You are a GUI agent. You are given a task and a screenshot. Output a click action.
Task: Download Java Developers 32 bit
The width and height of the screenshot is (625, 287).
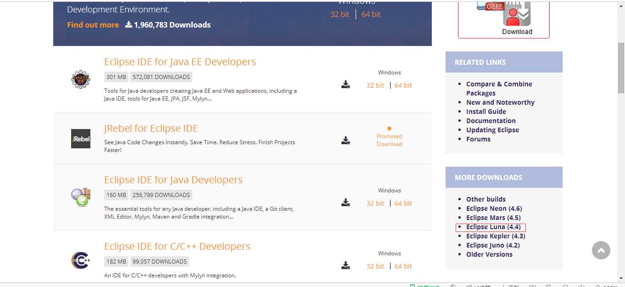click(375, 203)
